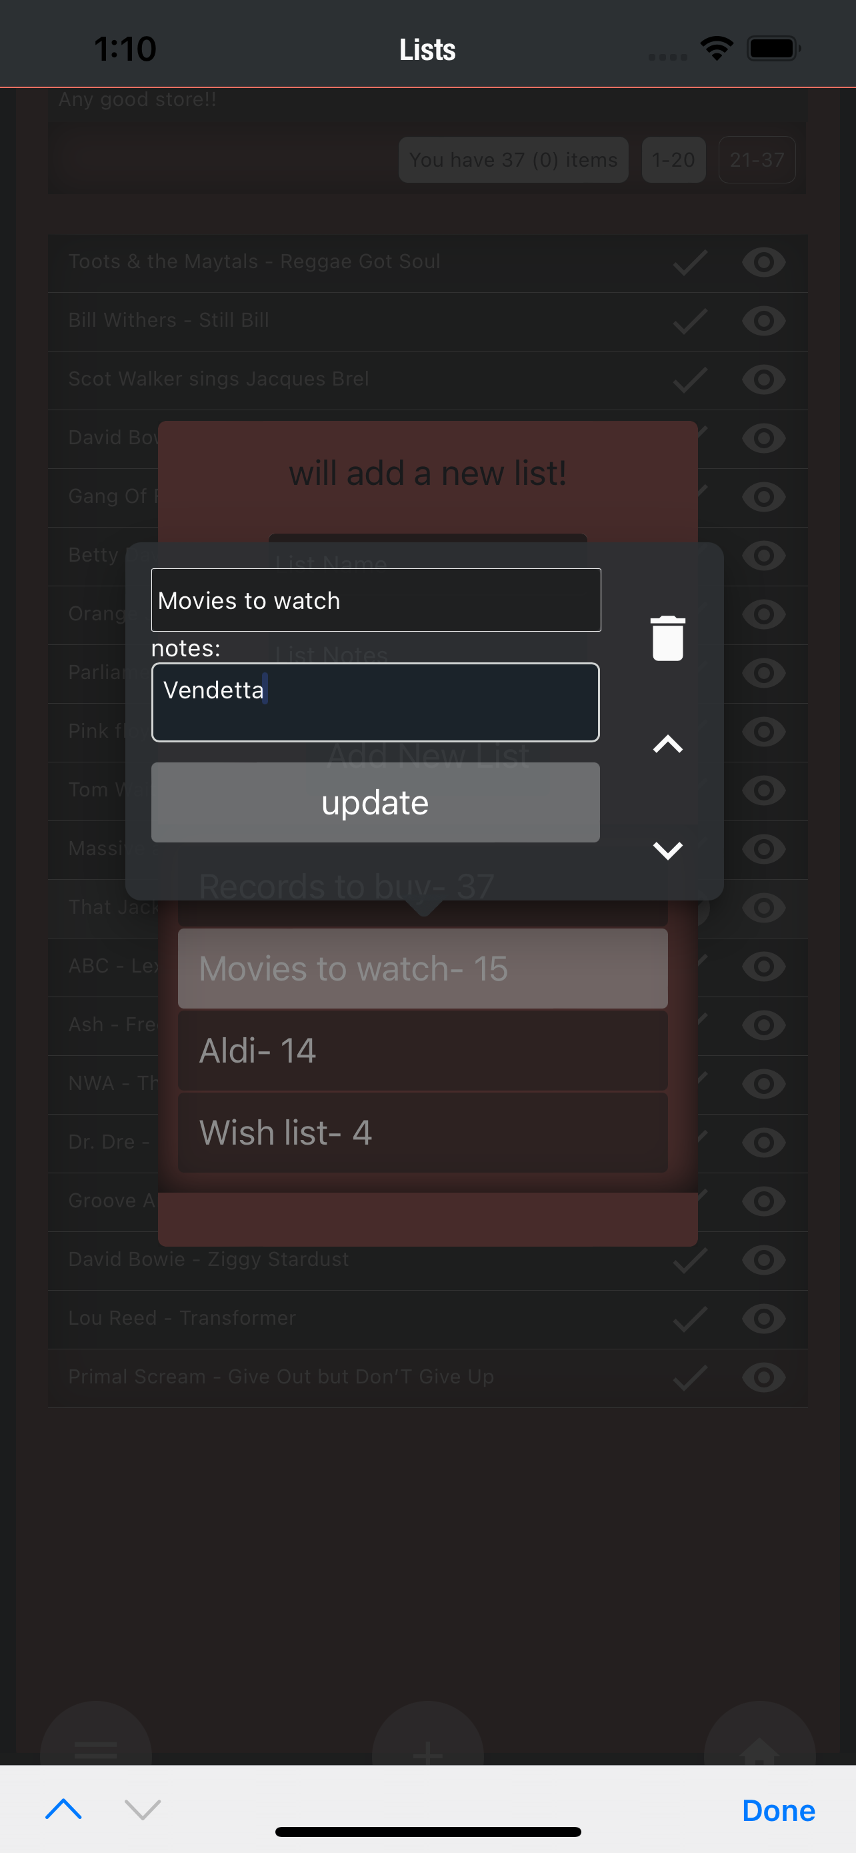Toggle eye for Scot Walker sings Jacques Brel
Viewport: 856px width, 1853px height.
[x=763, y=379]
